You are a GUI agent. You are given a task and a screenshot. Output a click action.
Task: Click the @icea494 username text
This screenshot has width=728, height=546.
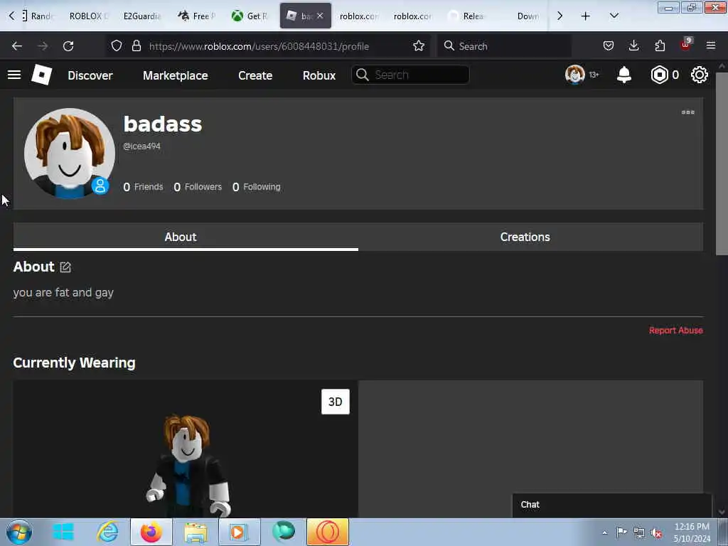tap(141, 146)
